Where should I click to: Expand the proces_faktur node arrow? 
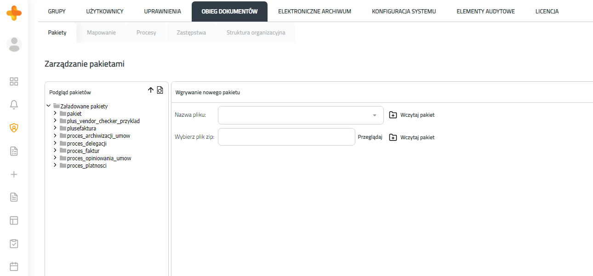click(x=55, y=151)
